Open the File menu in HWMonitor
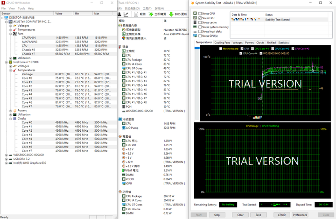The image size is (336, 219). tap(3, 8)
